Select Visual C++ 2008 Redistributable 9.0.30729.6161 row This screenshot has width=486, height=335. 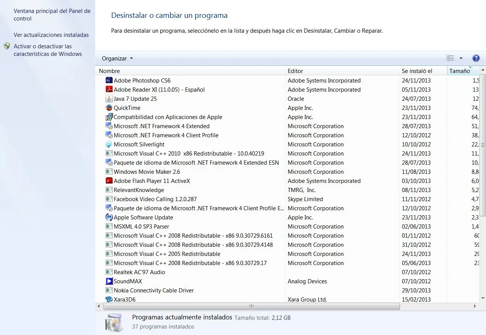[287, 236]
